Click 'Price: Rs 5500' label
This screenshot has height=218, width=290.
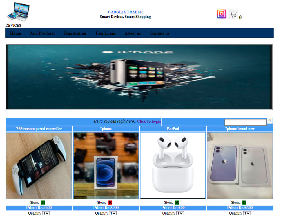pos(39,208)
